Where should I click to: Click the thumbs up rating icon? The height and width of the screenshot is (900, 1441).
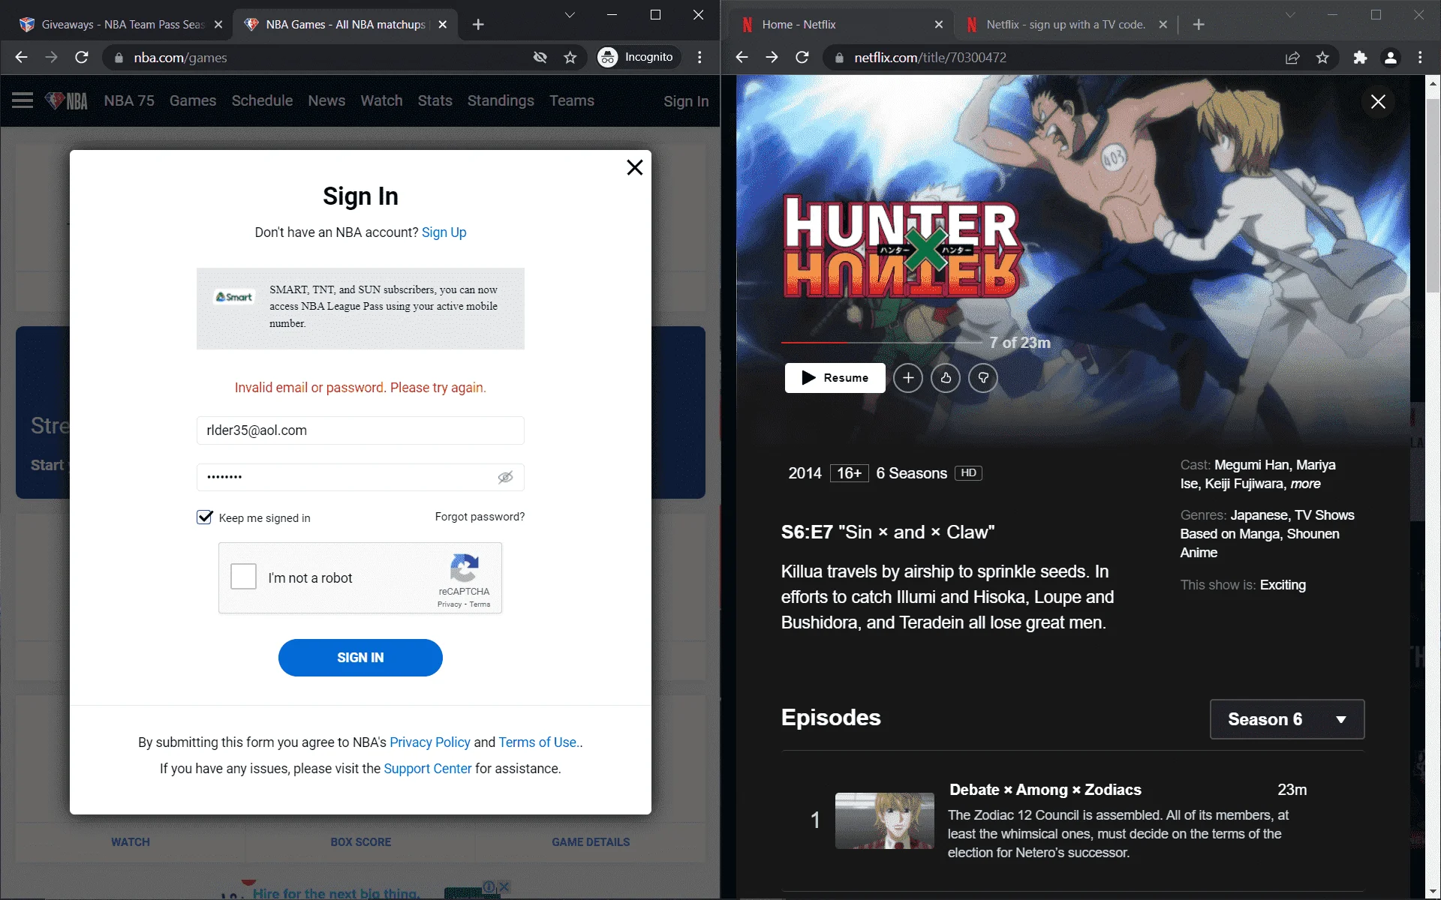pyautogui.click(x=946, y=378)
